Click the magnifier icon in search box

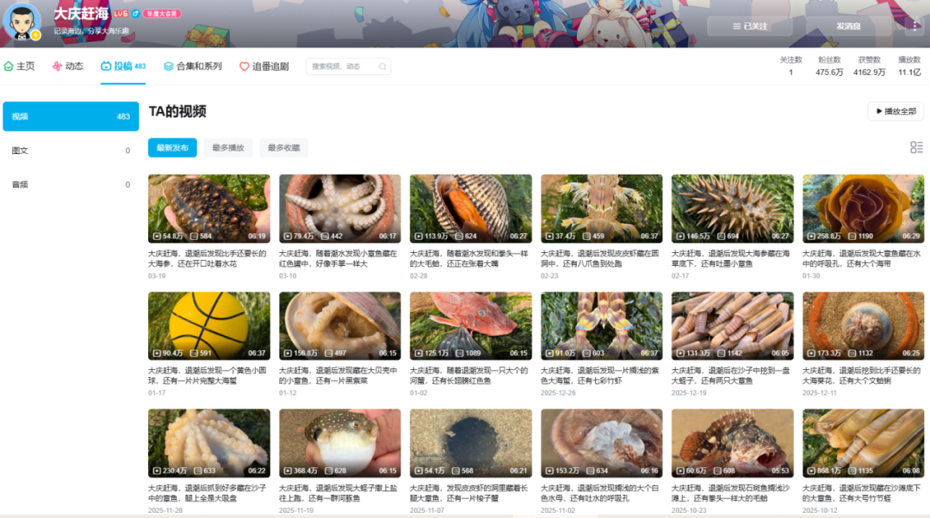coord(381,66)
